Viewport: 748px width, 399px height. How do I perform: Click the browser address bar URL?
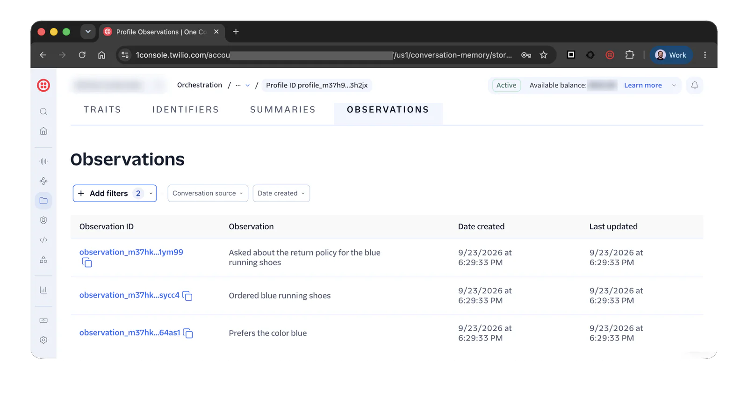click(x=324, y=55)
